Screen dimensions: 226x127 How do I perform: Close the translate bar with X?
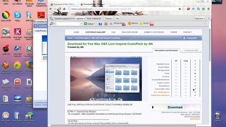[x=209, y=18]
